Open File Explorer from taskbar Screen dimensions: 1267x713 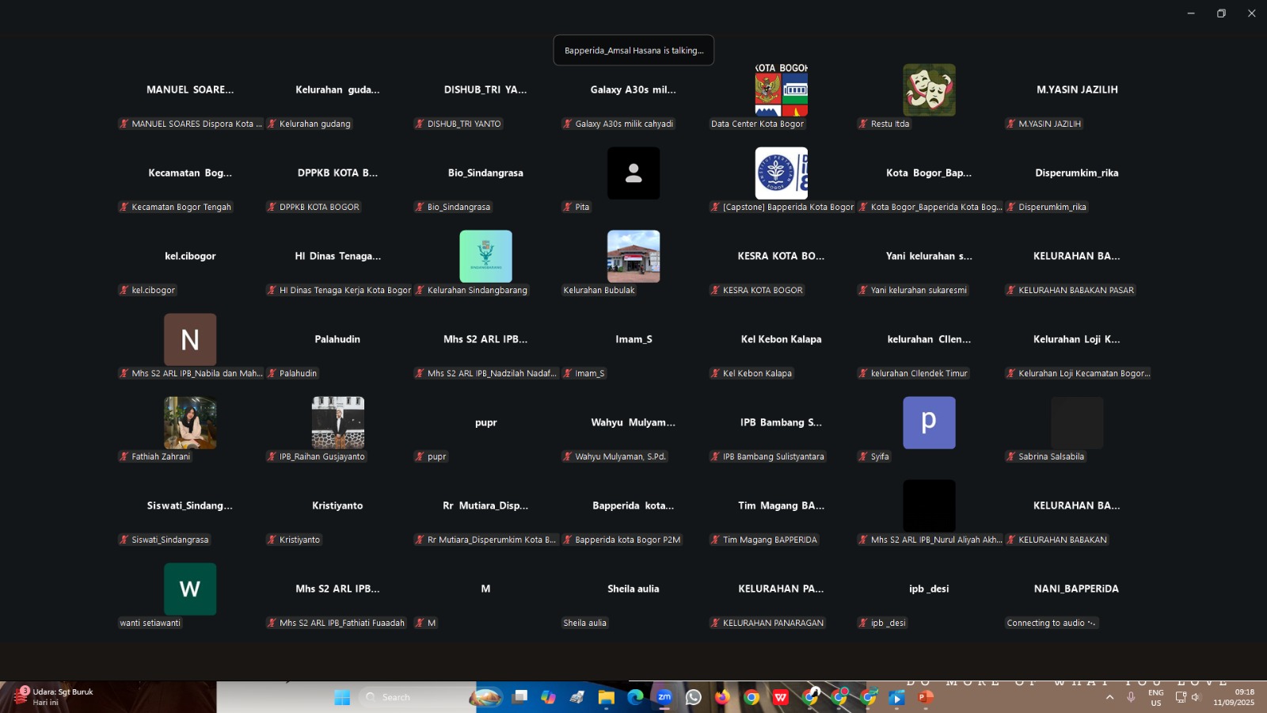click(606, 697)
